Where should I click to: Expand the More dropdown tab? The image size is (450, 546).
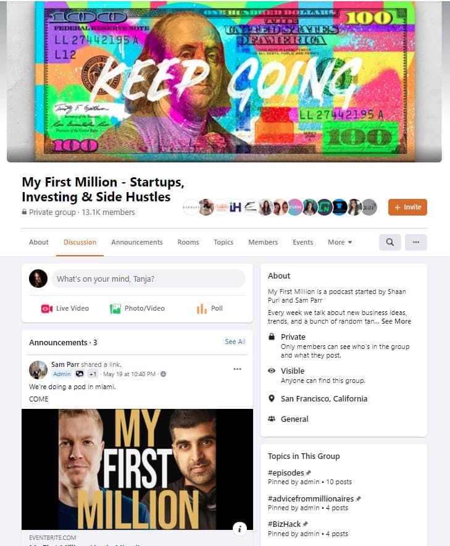point(340,242)
